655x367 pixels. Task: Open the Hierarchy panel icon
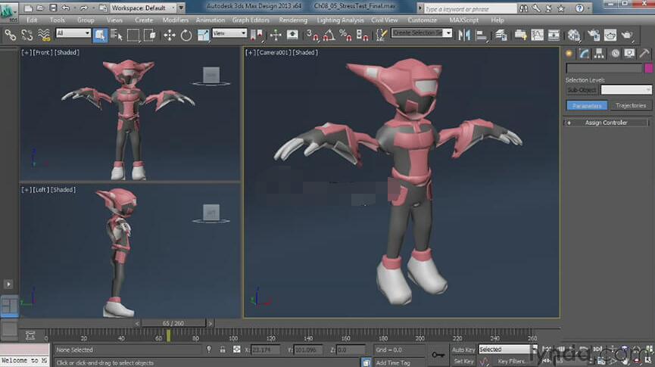tap(600, 54)
